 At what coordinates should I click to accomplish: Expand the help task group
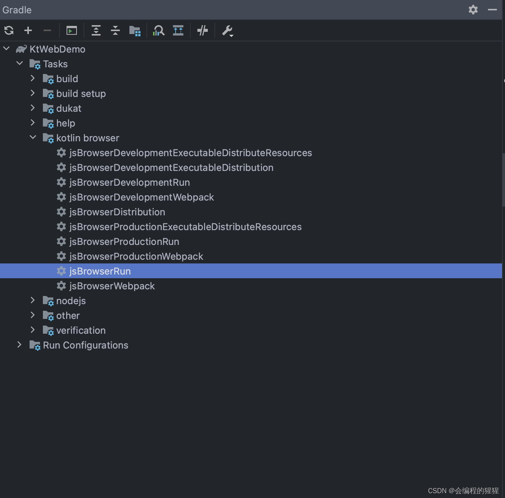click(x=33, y=122)
